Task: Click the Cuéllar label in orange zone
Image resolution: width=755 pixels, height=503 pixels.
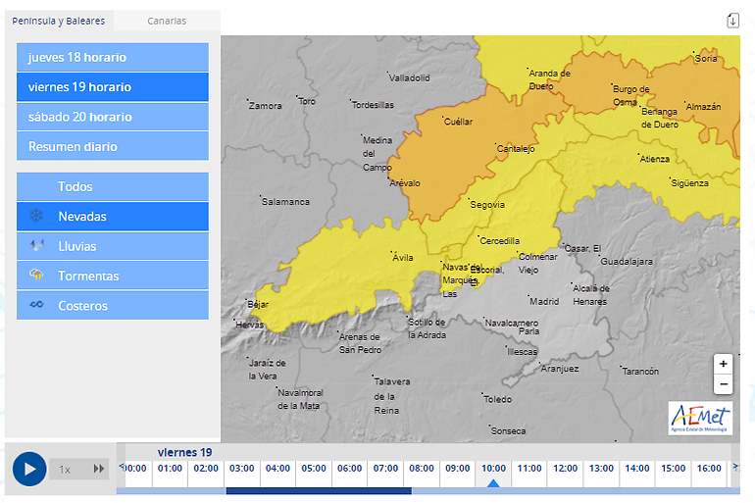Action: 458,122
